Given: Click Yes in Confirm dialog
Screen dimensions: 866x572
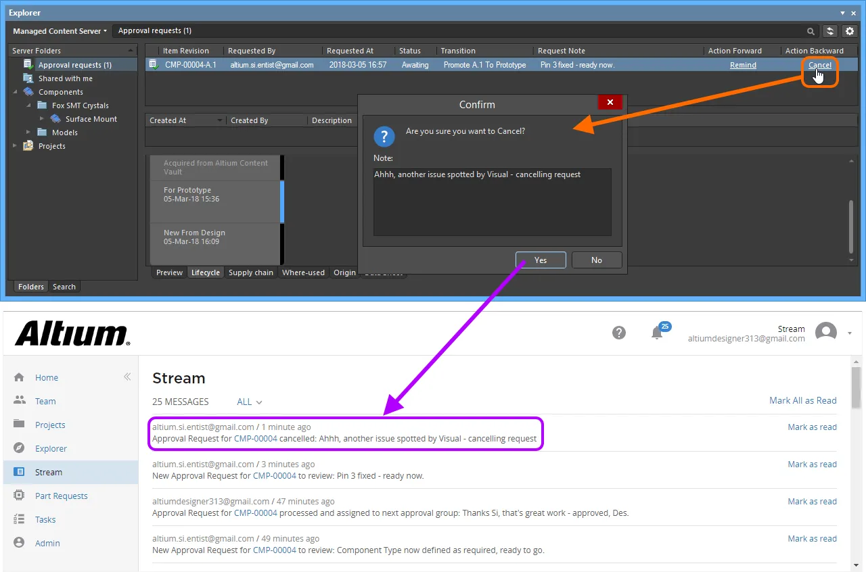Looking at the screenshot, I should (541, 260).
